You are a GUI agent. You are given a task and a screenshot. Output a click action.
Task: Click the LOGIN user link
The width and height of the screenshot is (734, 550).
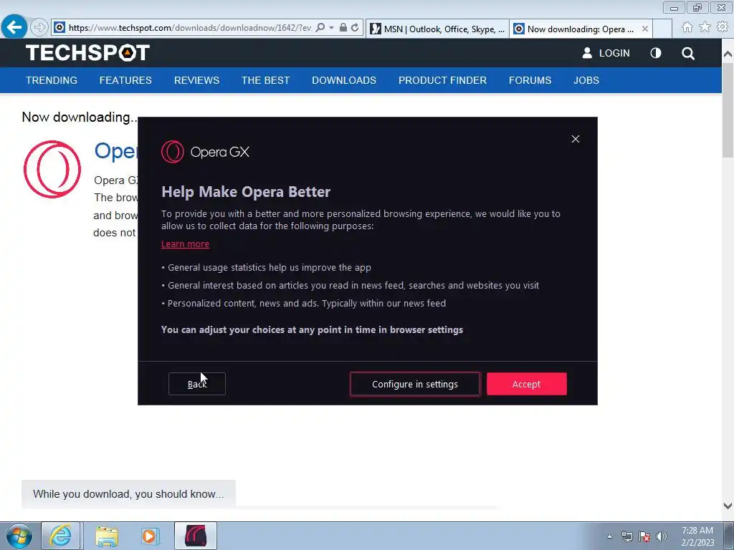pyautogui.click(x=606, y=53)
